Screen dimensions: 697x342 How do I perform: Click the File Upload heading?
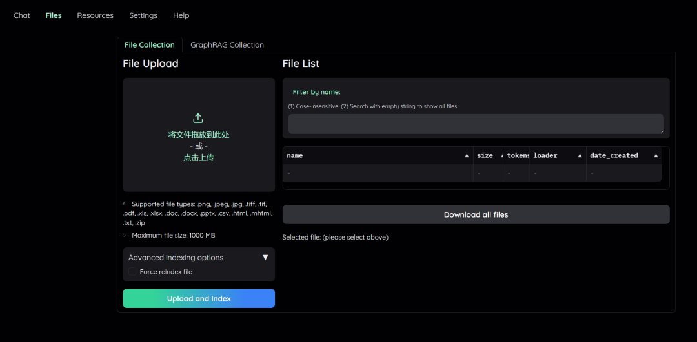150,63
